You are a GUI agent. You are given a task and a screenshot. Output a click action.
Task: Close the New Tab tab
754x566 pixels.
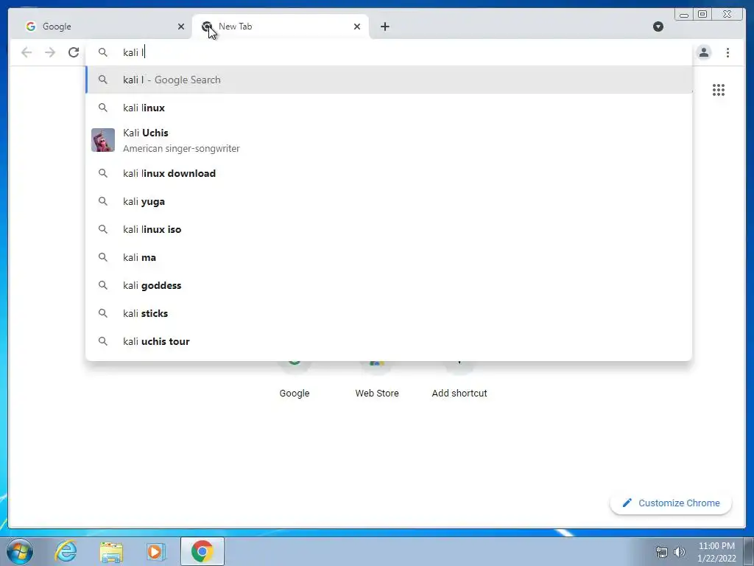(357, 27)
